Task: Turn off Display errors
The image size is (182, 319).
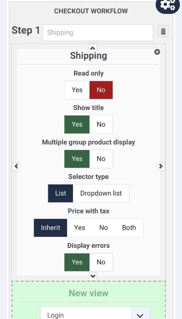Action: click(101, 262)
